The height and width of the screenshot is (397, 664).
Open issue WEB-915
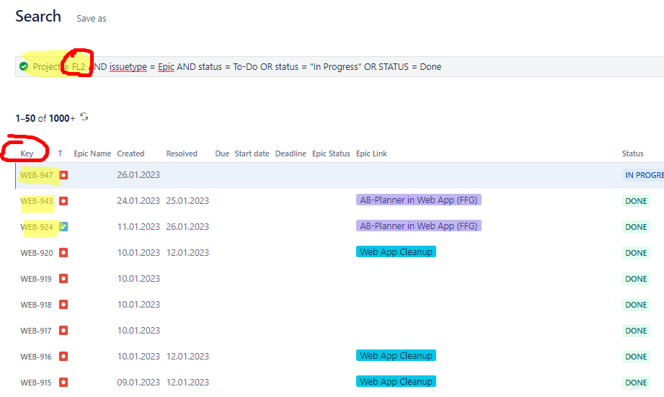pyautogui.click(x=36, y=383)
